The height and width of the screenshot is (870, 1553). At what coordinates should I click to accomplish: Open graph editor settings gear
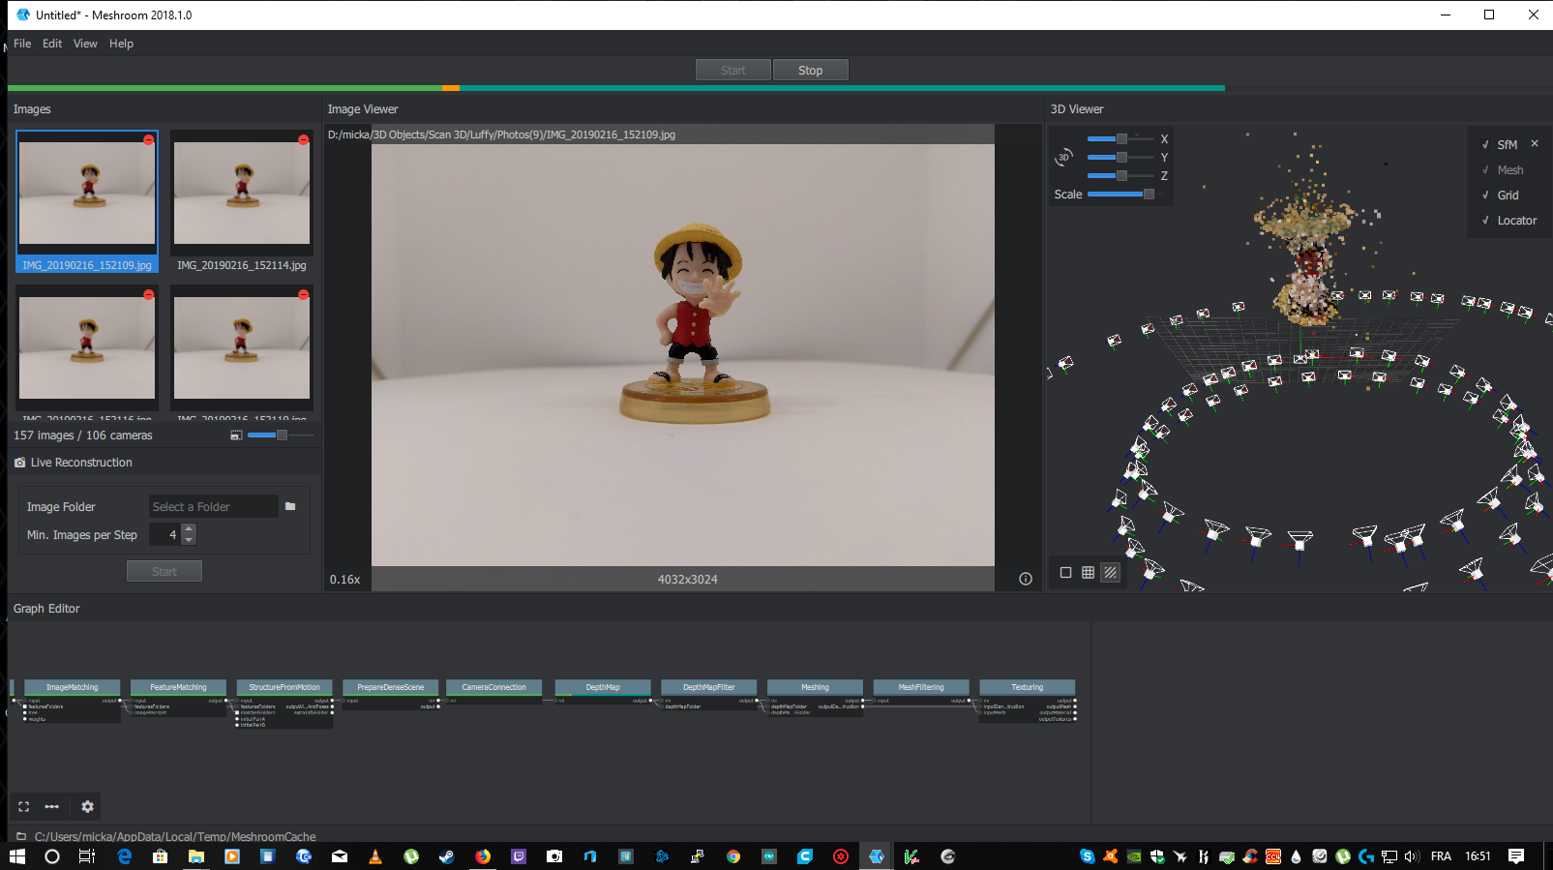(x=87, y=806)
